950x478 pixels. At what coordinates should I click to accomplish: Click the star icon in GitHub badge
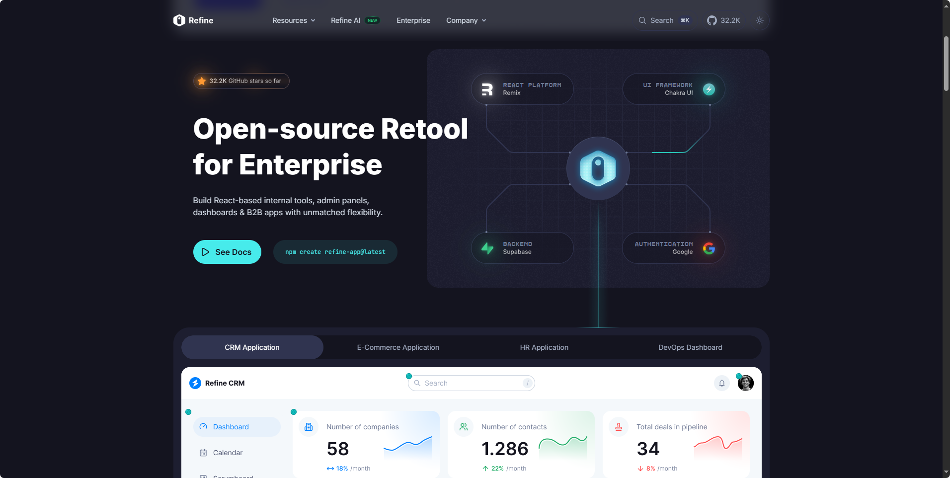tap(202, 81)
